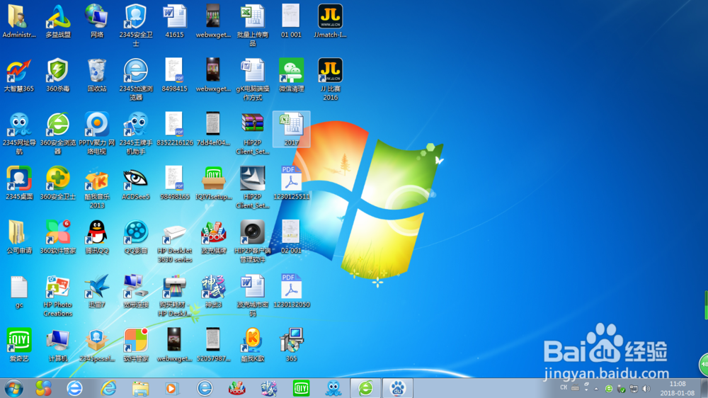Select the 2345桌面 desktop icon
708x398 pixels.
tap(19, 183)
